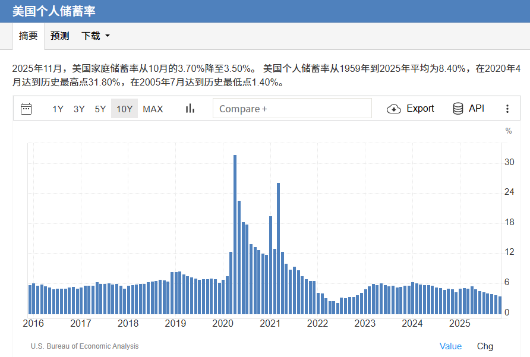Click the bar chart type icon
530x357 pixels.
pos(190,108)
